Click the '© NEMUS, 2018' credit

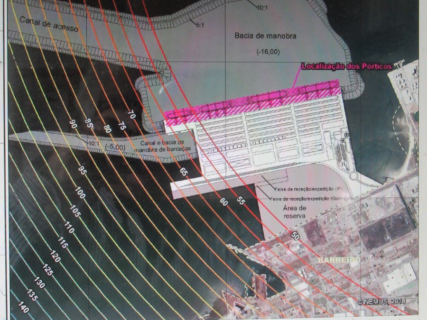pos(381,301)
